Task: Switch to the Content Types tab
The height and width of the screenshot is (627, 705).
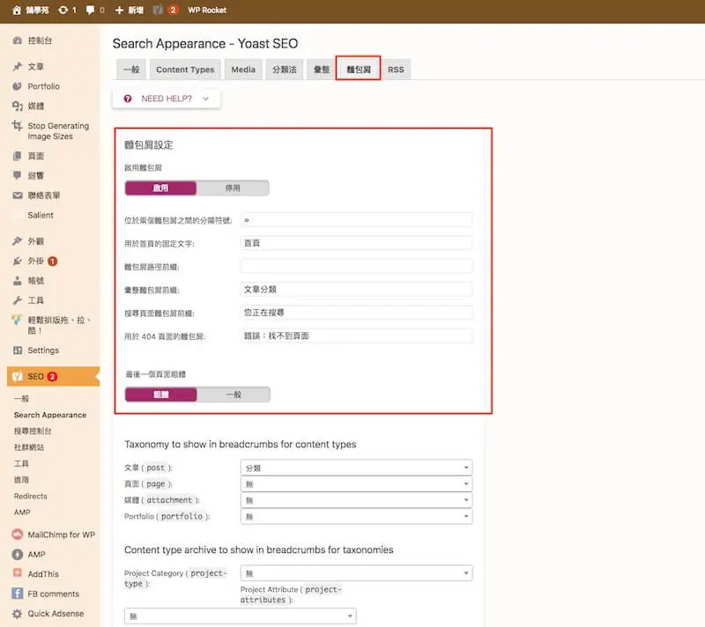Action: click(185, 70)
